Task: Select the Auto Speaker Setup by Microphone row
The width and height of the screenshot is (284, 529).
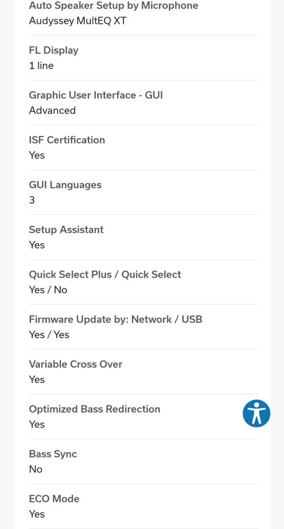Action: tap(144, 14)
